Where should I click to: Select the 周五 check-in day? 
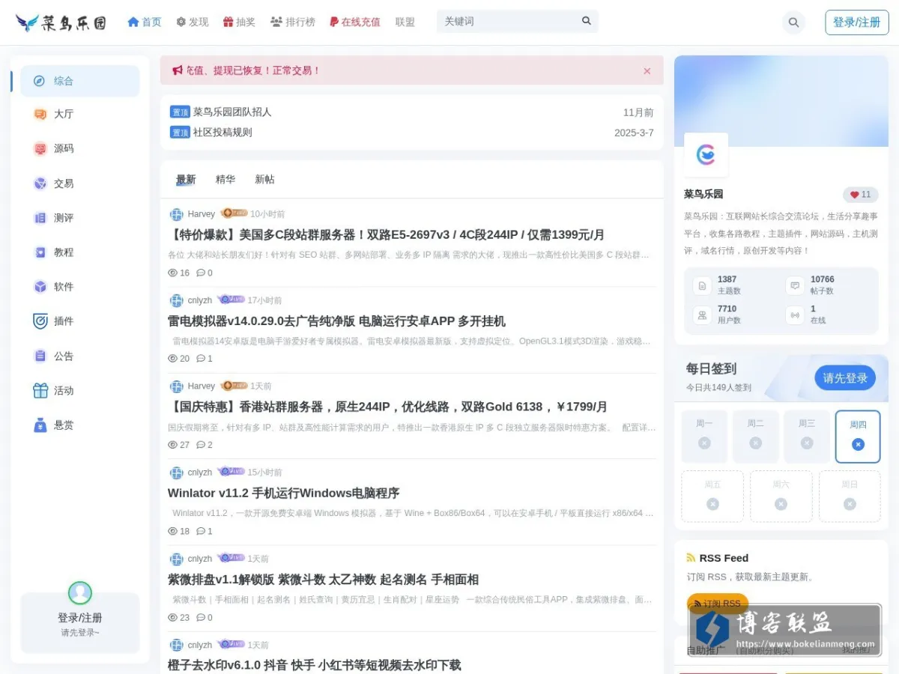[x=712, y=496]
